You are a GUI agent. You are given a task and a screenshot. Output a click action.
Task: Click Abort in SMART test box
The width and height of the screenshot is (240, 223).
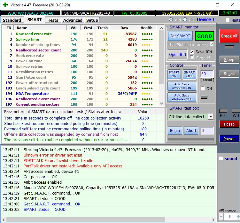point(191,131)
